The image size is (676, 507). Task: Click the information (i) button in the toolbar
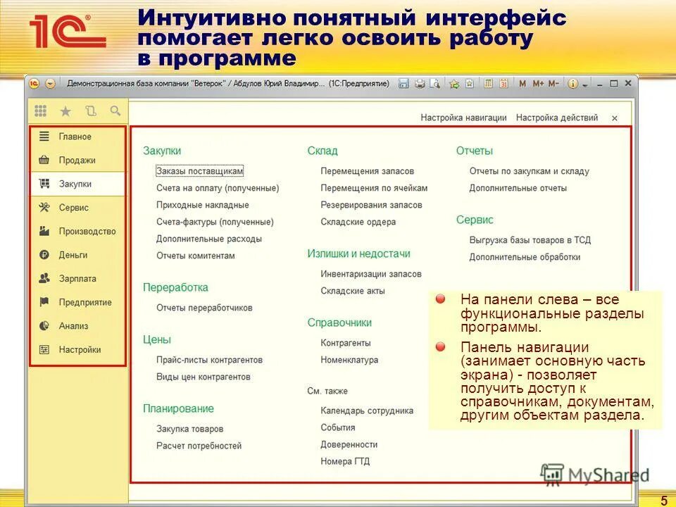[572, 83]
